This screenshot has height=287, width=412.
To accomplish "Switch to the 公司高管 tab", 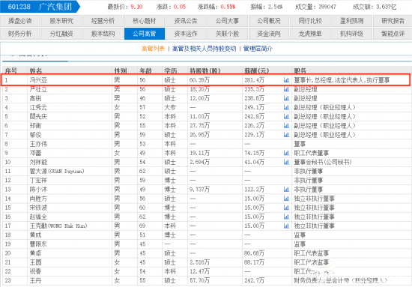I will [145, 34].
